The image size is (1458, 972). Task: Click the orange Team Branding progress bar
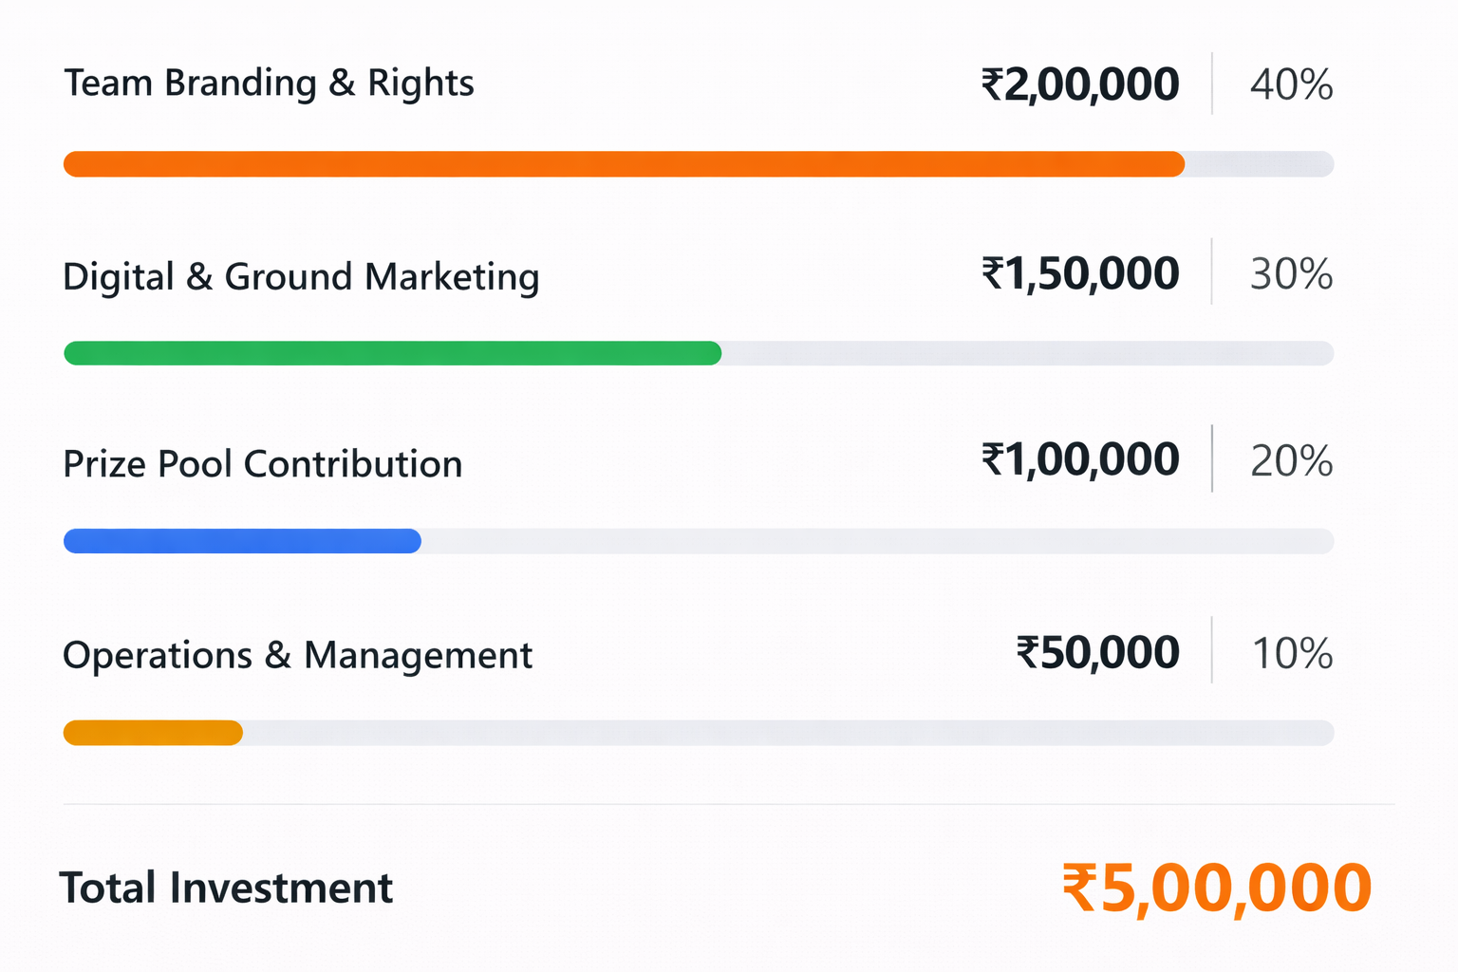624,164
